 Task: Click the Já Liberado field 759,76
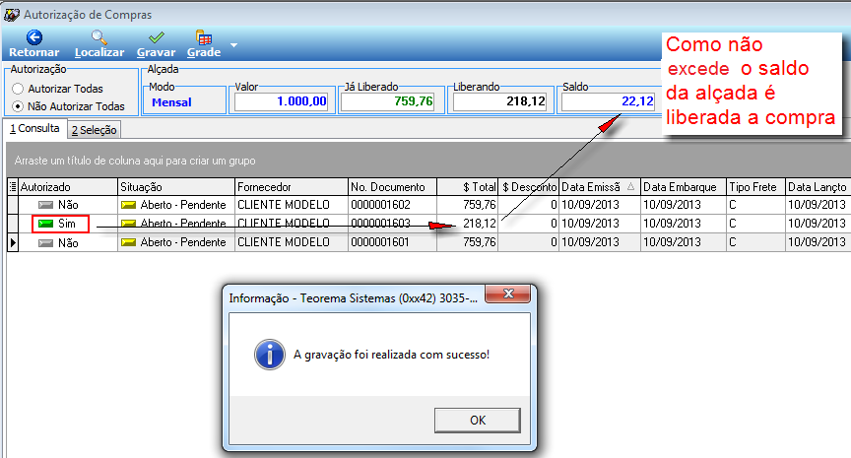pos(387,101)
